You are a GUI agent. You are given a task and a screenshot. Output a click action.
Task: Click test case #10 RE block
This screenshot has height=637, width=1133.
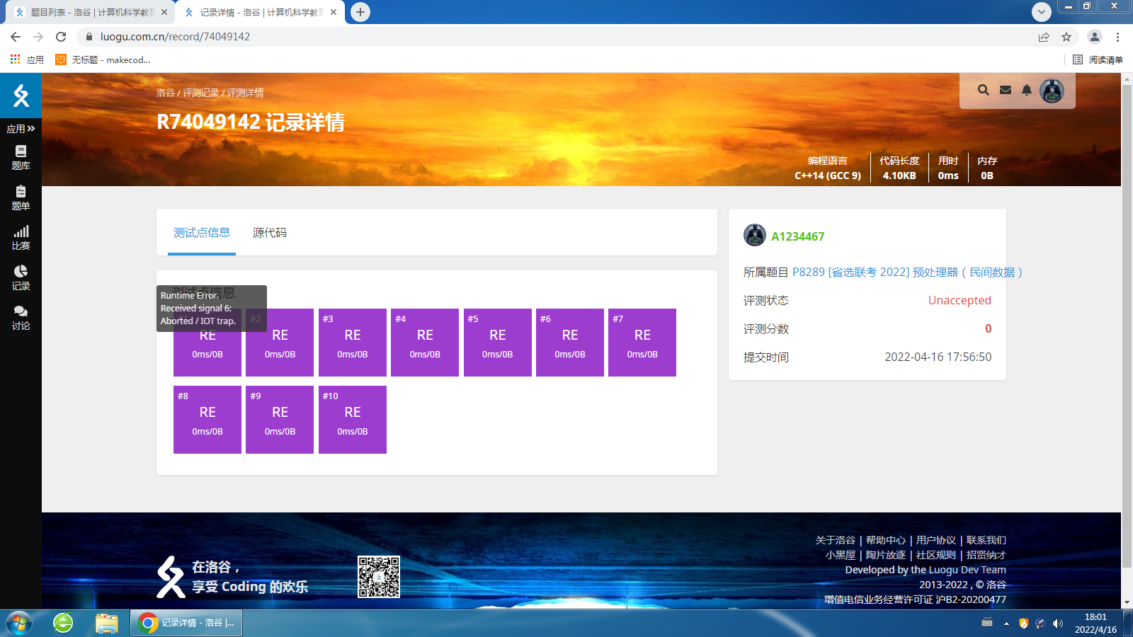tap(352, 420)
